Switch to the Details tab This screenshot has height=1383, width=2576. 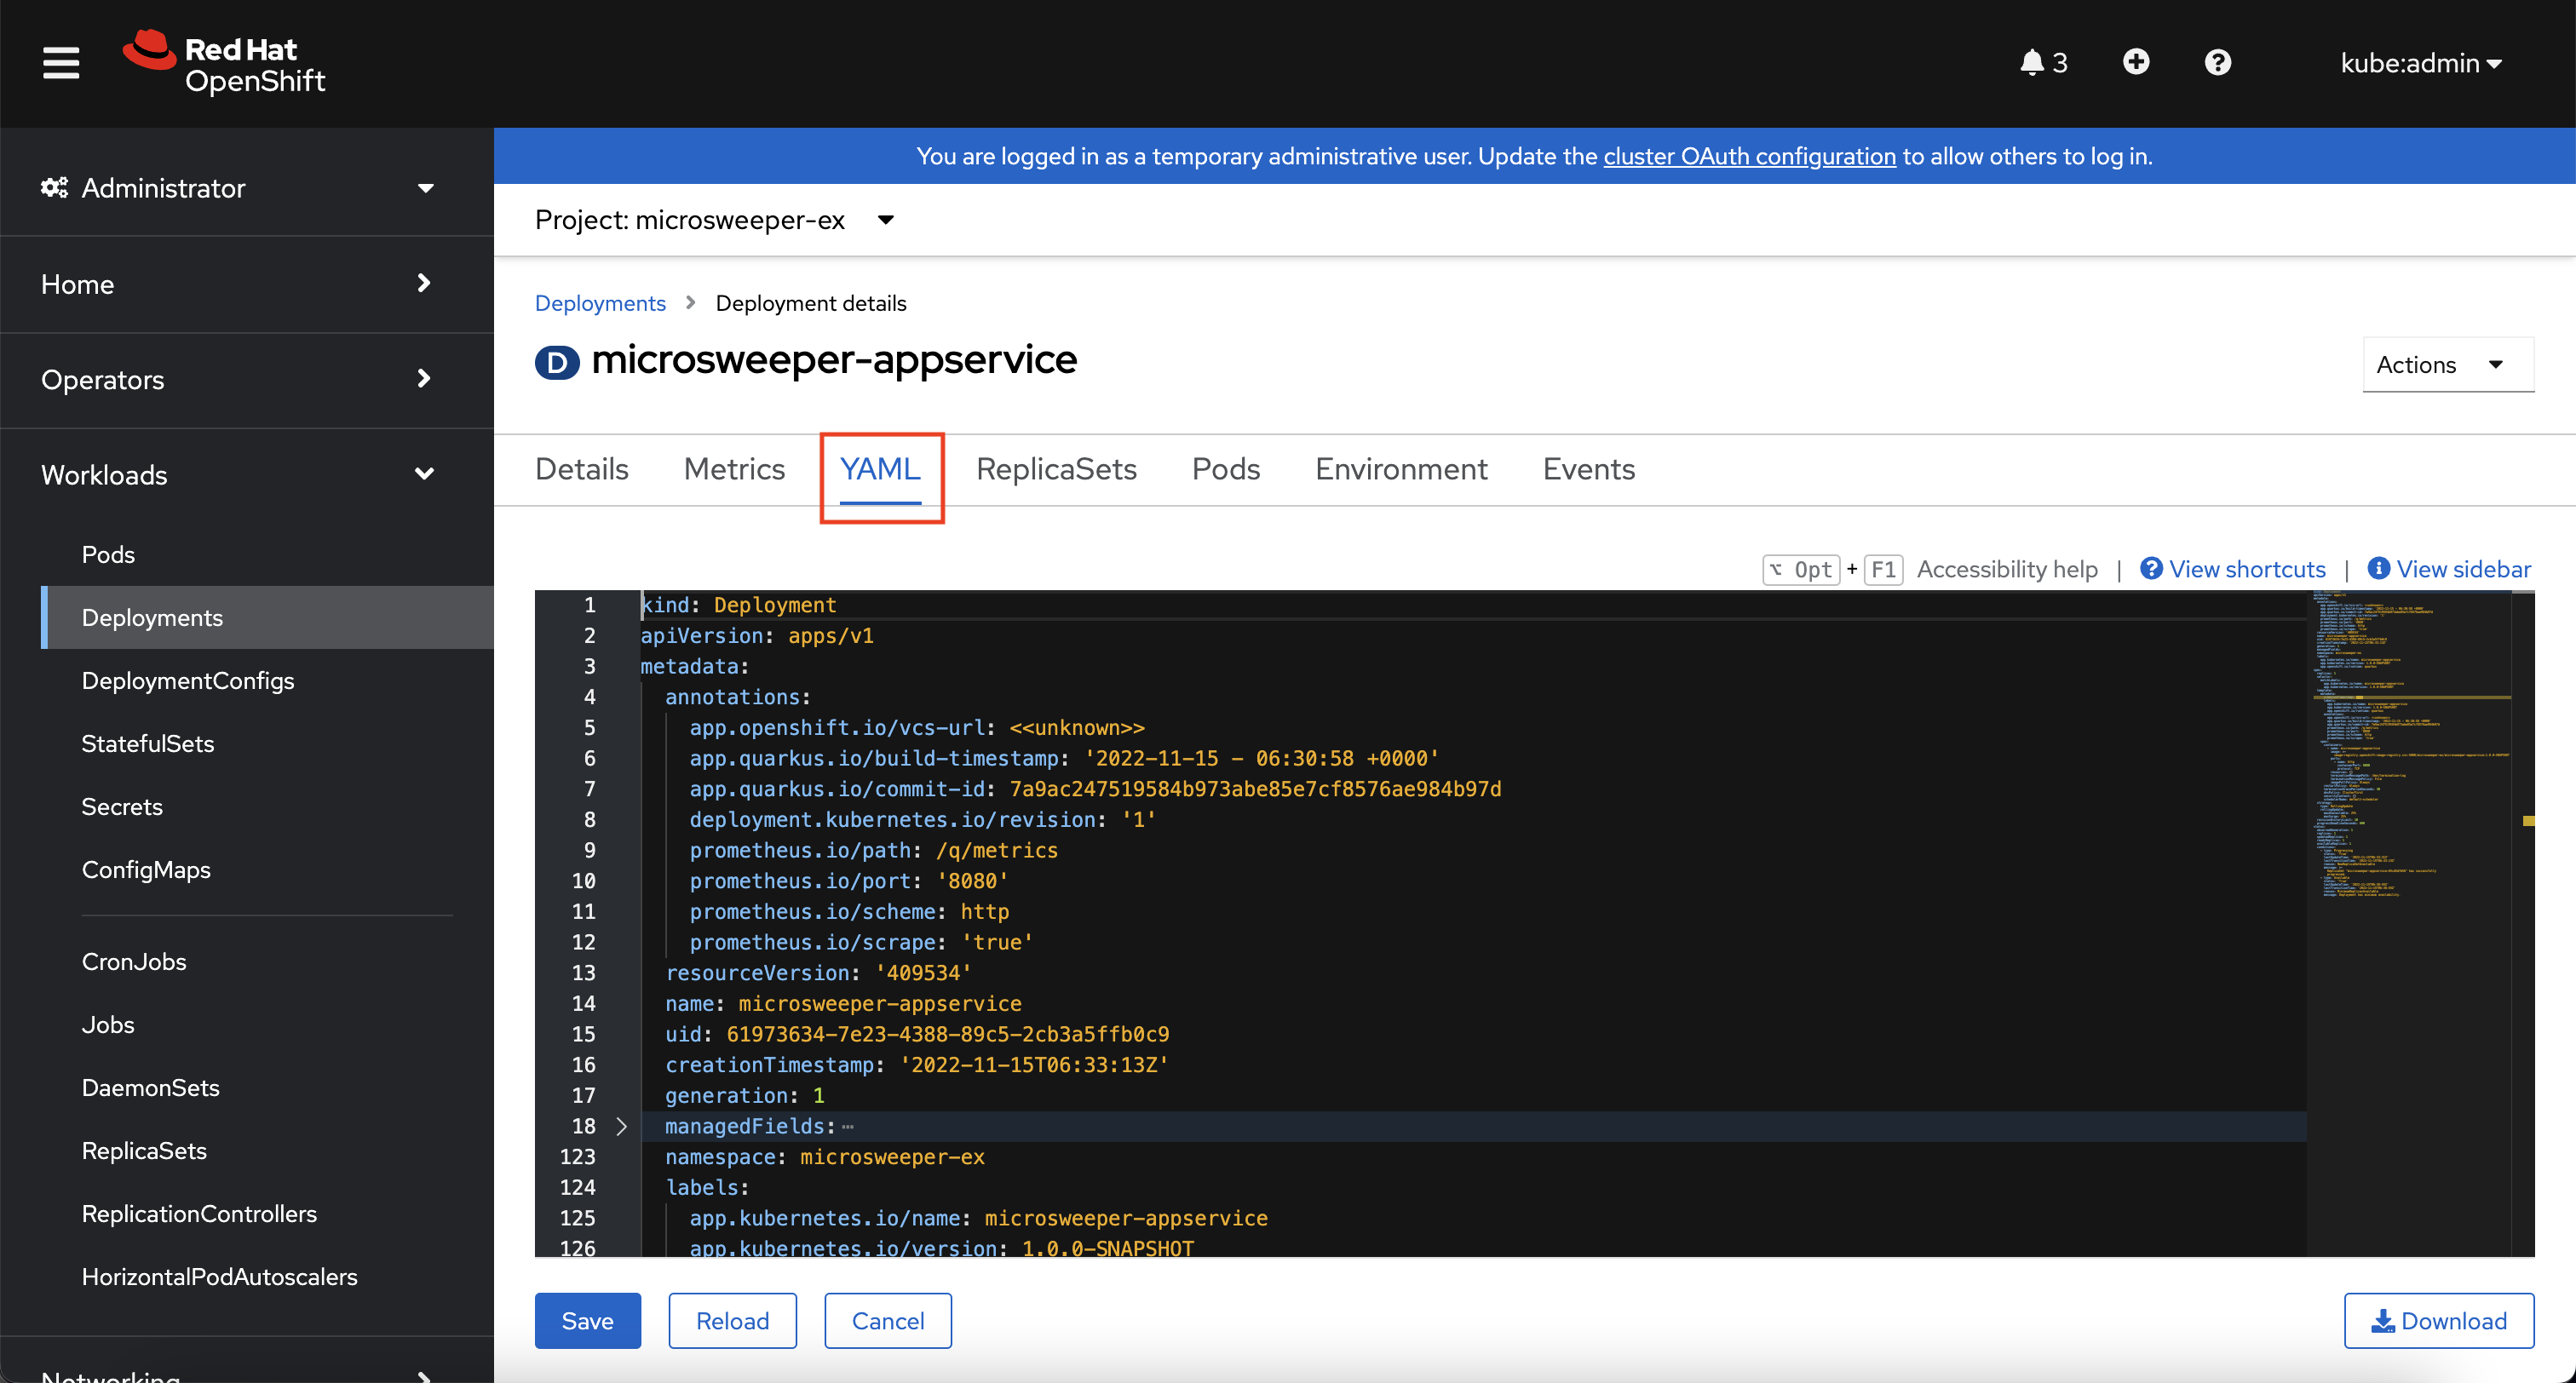[582, 469]
